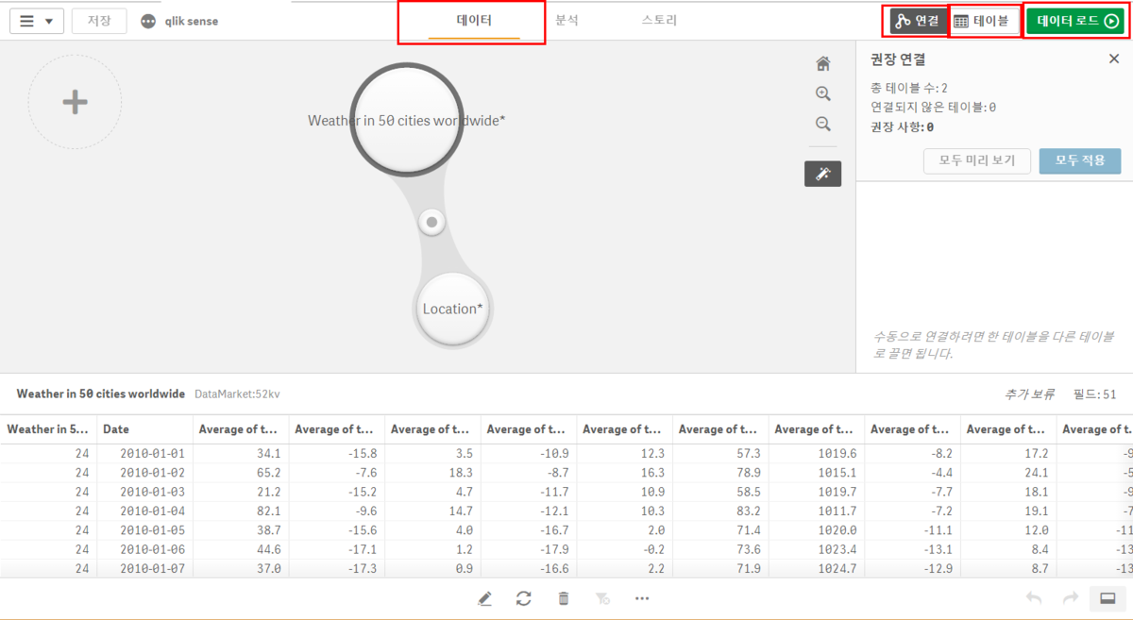Toggle the bottom preview panel icon

(x=1108, y=598)
